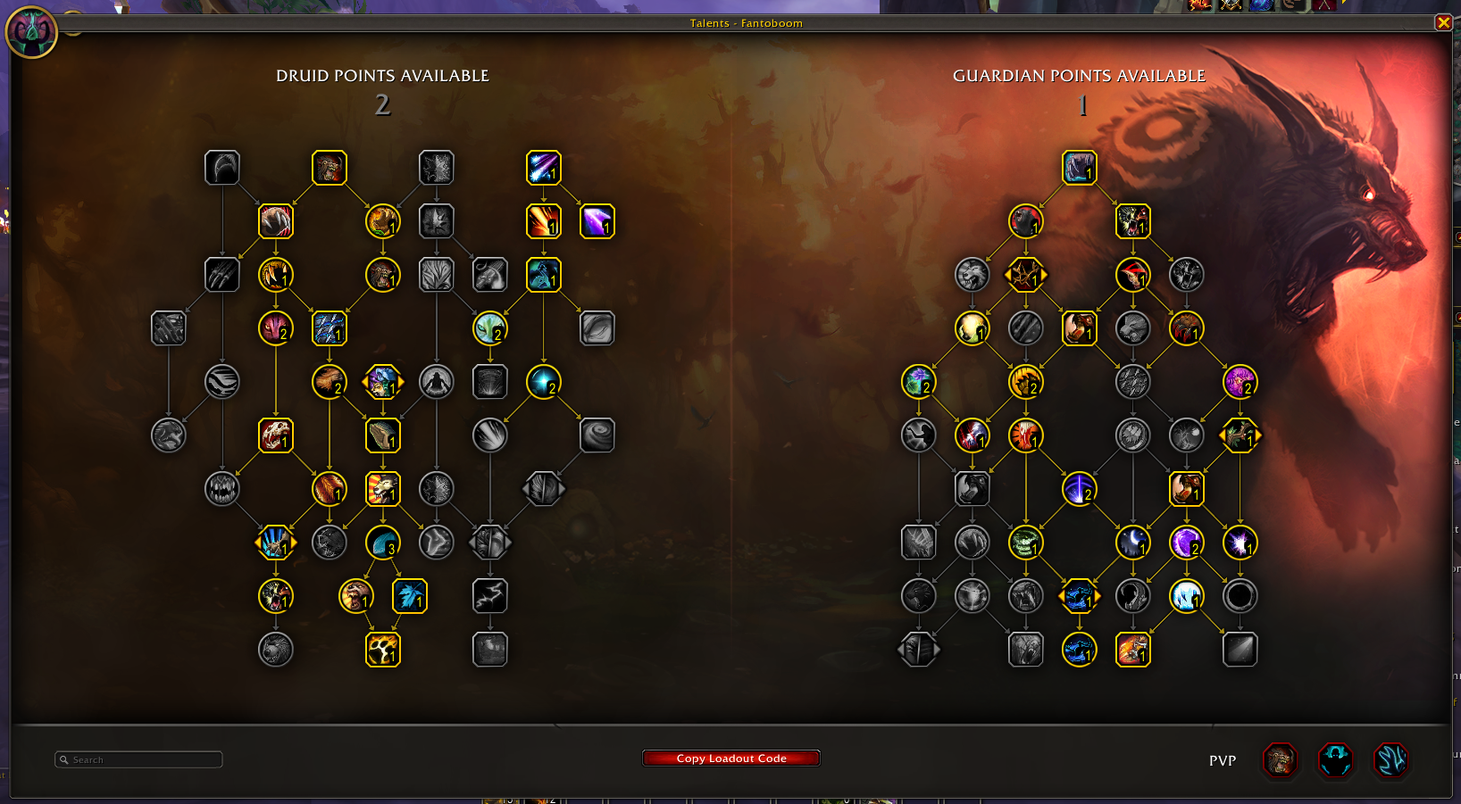Open the tree branch choice node

pyautogui.click(x=1240, y=435)
